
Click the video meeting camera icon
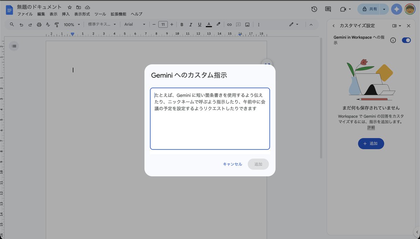[x=343, y=9]
